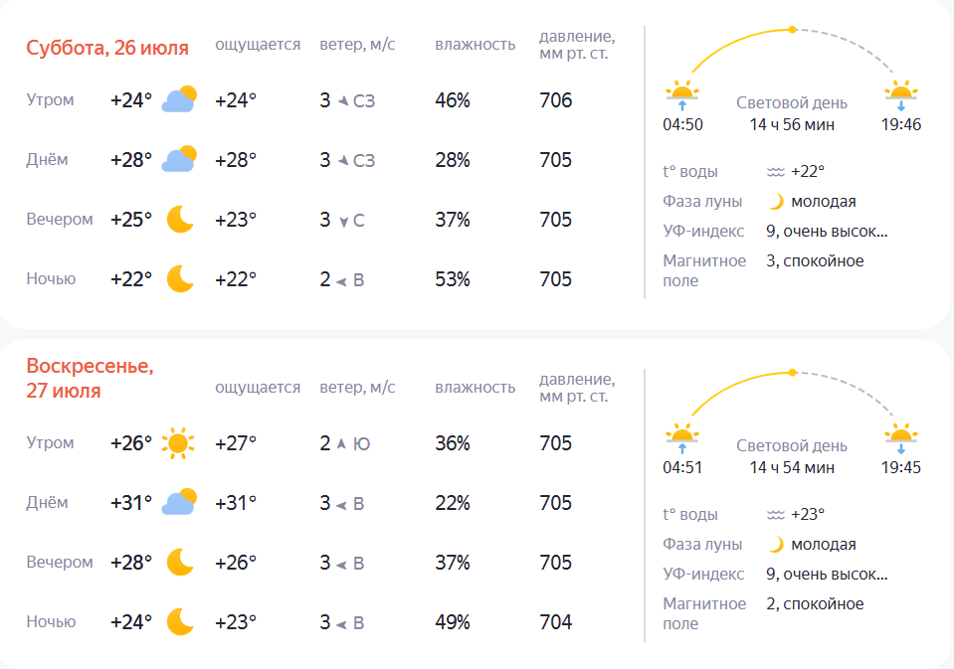Open the Суббота, 26 июля heading
The width and height of the screenshot is (954, 669).
tap(107, 48)
